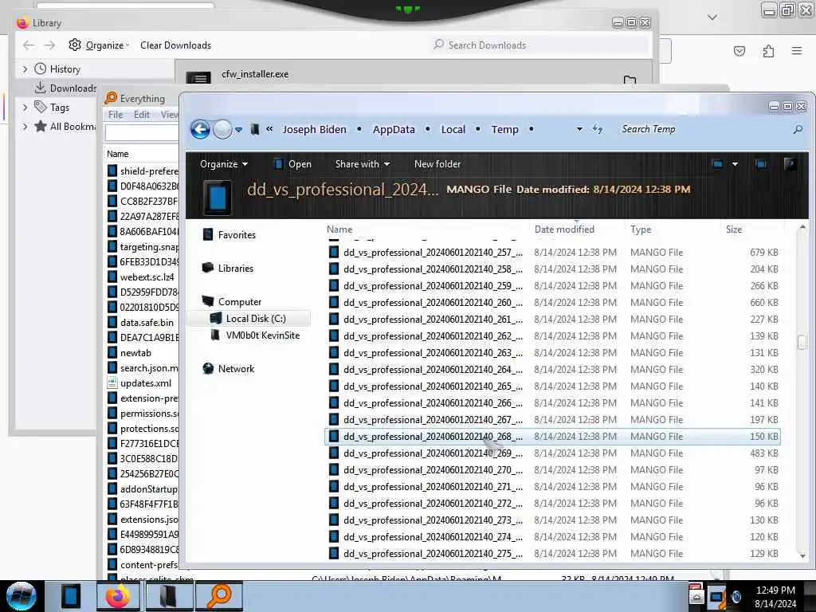
Task: Expand History in Library sidebar
Action: point(25,69)
